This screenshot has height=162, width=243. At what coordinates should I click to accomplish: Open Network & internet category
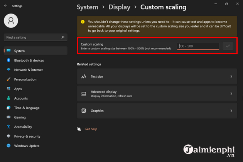pos(35,70)
